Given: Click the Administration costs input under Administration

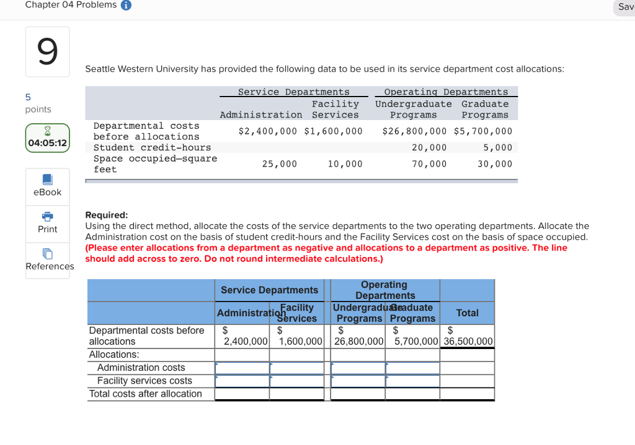Looking at the screenshot, I should (242, 368).
